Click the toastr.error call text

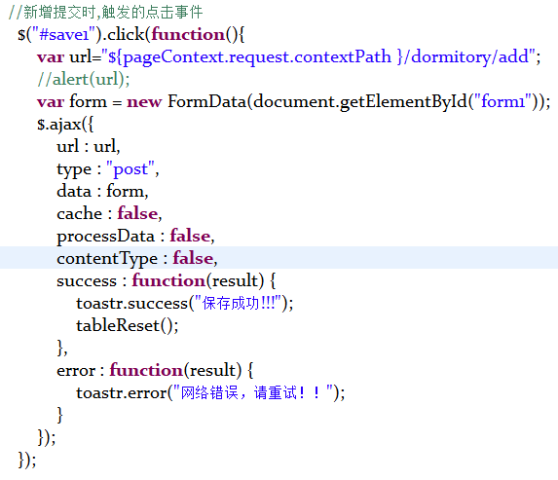[122, 392]
